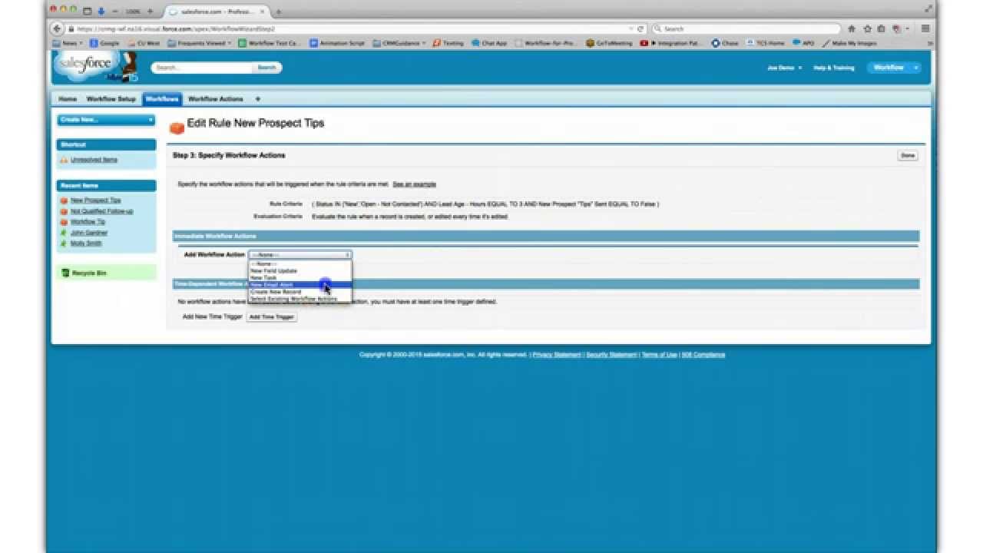Open the Frequents Viewed bookmark folder
Screen dimensions: 983x553
(x=200, y=43)
